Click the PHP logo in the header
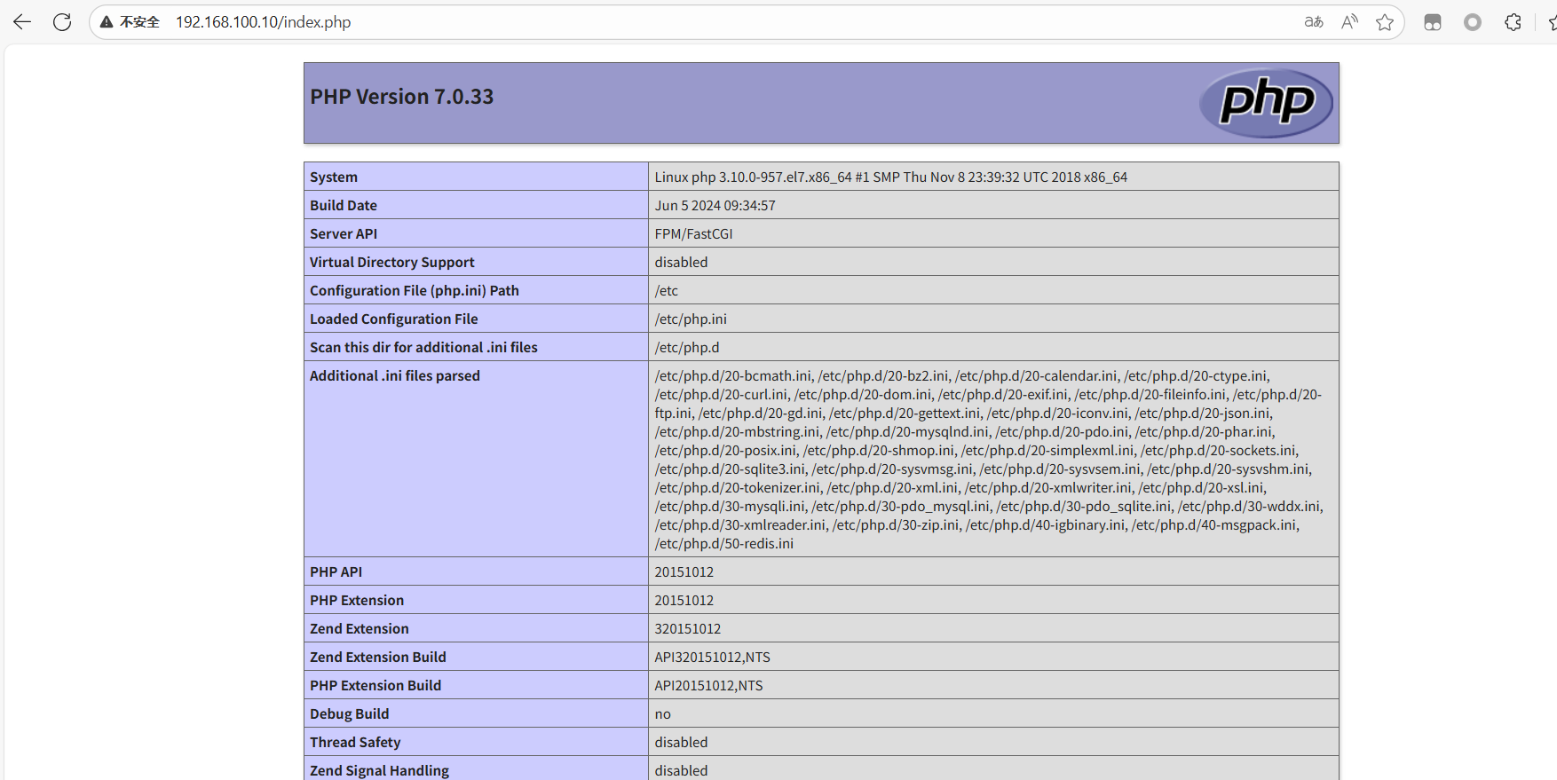Screen dimensions: 1557x780 tap(1266, 103)
